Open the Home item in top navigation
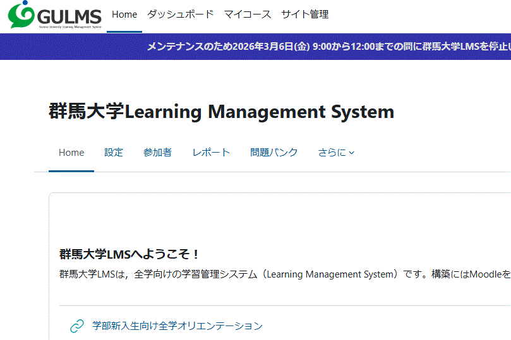Image resolution: width=511 pixels, height=340 pixels. pos(124,15)
